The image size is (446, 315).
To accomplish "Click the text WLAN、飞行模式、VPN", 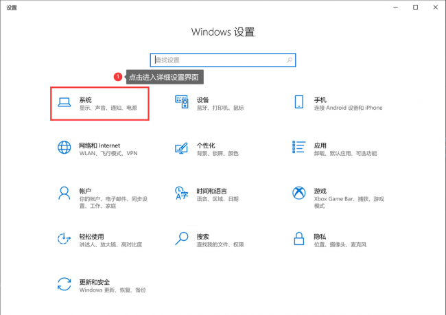I will pos(108,153).
